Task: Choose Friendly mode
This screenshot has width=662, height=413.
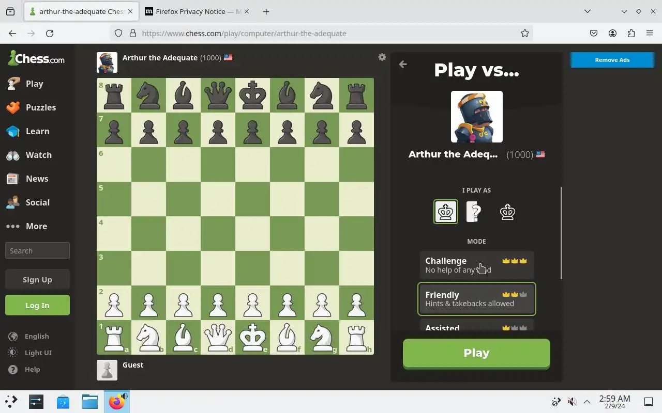Action: pos(476,298)
